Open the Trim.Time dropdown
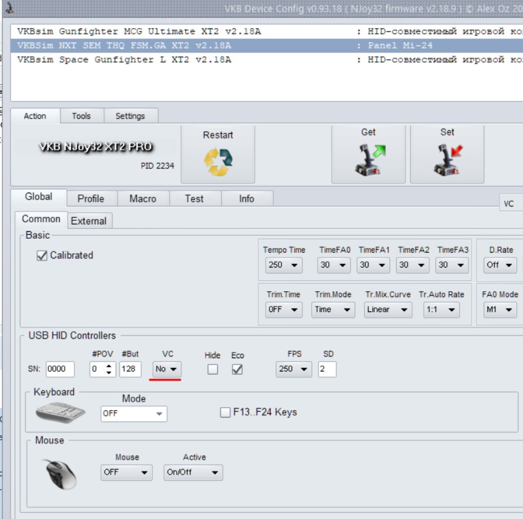523x519 pixels. pyautogui.click(x=283, y=310)
